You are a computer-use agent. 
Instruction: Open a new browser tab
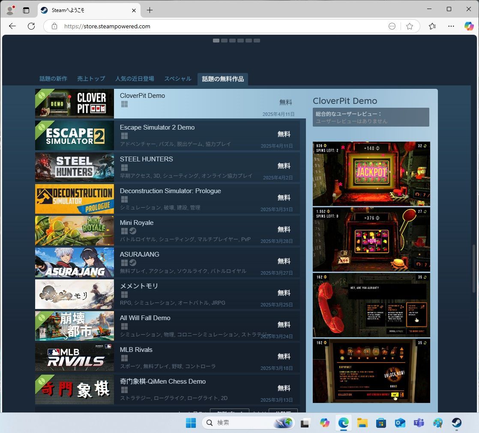(150, 10)
